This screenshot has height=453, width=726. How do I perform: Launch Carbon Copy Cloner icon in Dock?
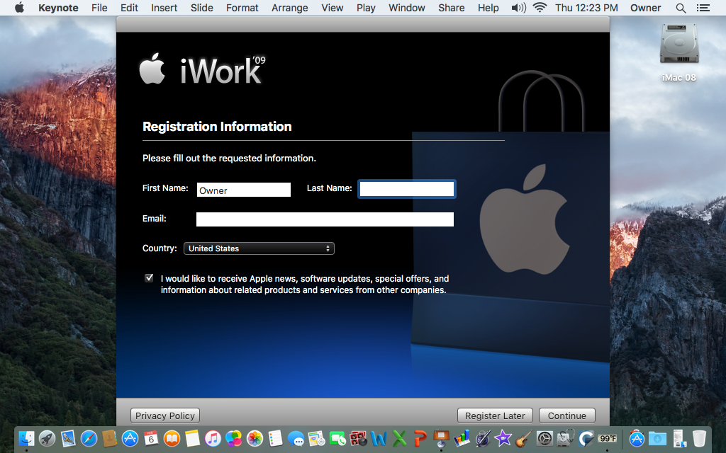tap(586, 438)
